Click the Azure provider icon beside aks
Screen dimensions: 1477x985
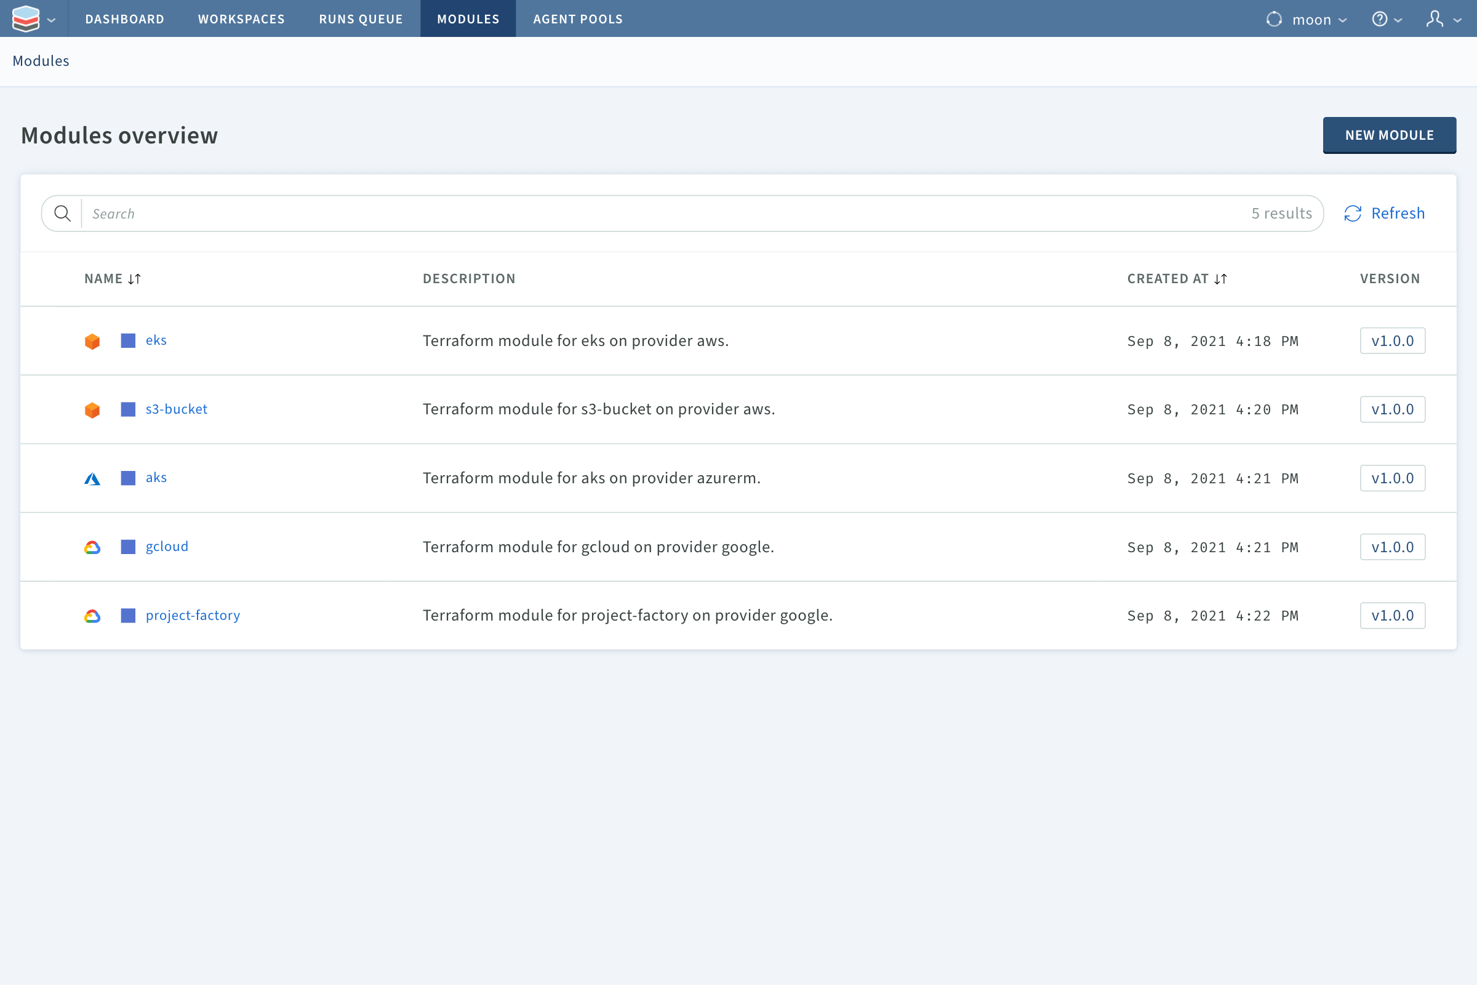tap(92, 478)
